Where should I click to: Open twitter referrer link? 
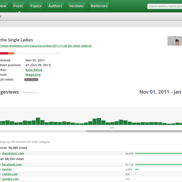7,169
